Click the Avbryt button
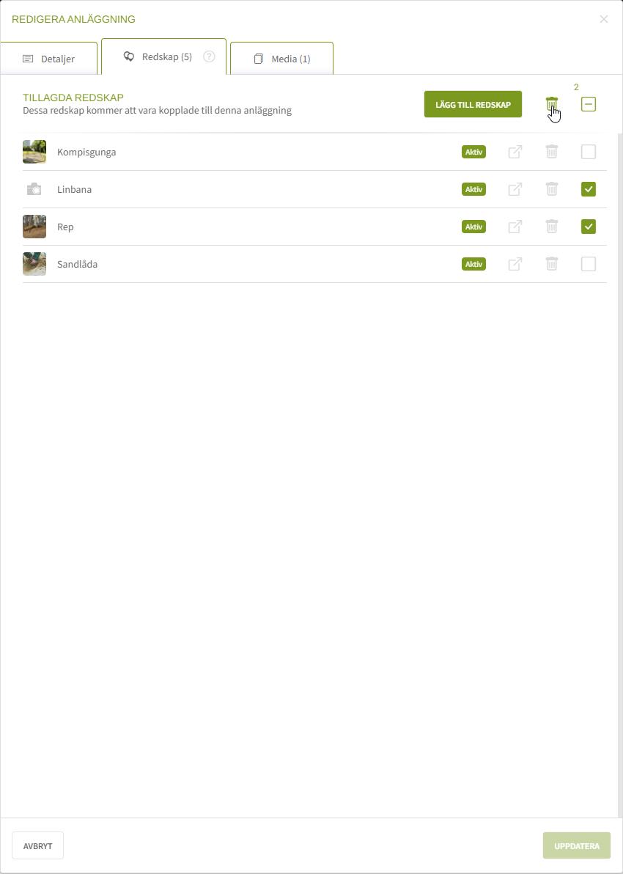The image size is (623, 874). pyautogui.click(x=38, y=845)
